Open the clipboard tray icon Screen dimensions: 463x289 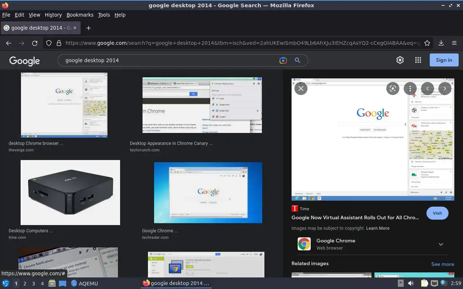click(424, 283)
